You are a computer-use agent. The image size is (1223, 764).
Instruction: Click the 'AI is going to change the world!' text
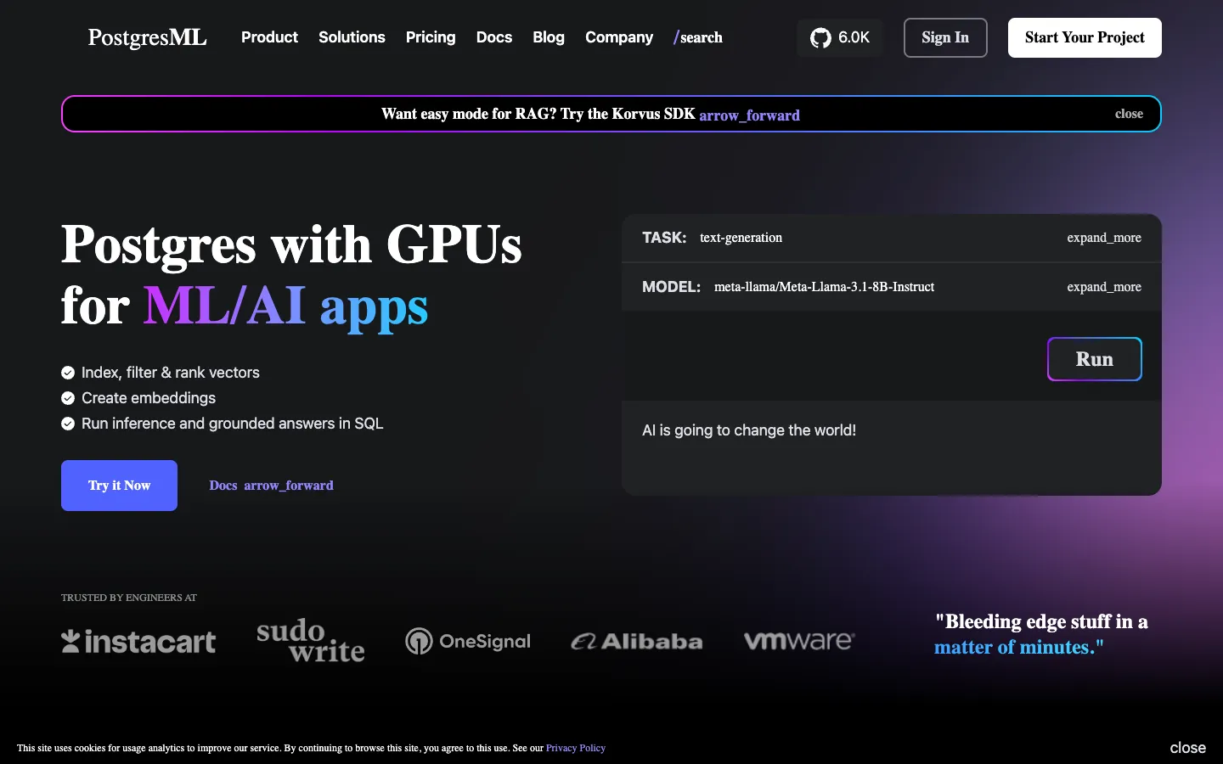coord(749,430)
